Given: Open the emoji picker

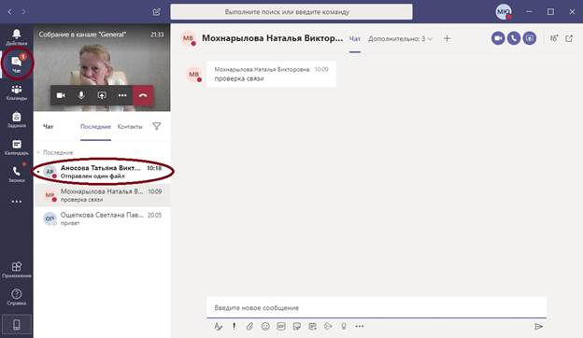Looking at the screenshot, I should click(x=265, y=326).
